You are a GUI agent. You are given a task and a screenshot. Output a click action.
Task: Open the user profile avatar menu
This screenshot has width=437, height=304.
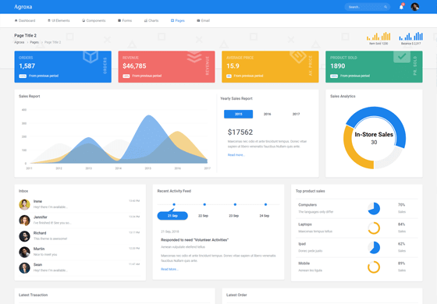pos(414,7)
